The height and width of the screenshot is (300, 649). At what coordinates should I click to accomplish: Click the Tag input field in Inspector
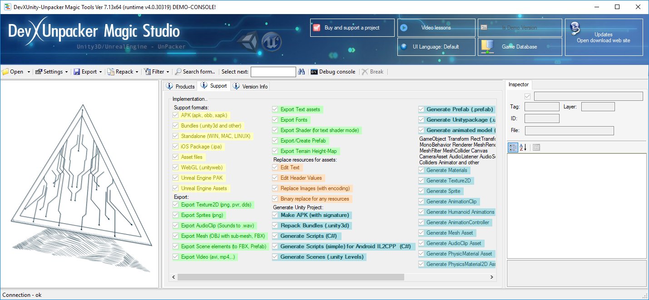pyautogui.click(x=542, y=107)
